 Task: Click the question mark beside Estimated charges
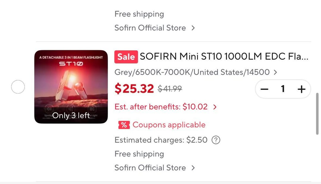pos(216,140)
